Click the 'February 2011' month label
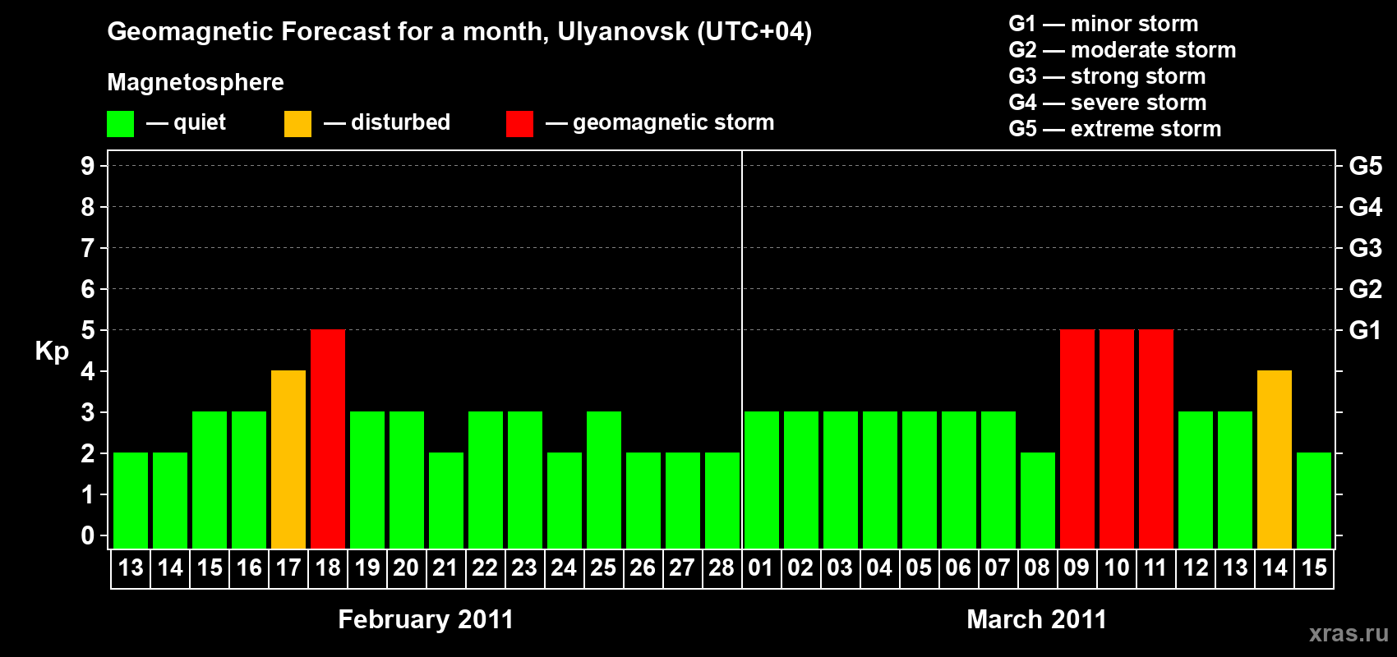Image resolution: width=1397 pixels, height=657 pixels. (x=426, y=619)
